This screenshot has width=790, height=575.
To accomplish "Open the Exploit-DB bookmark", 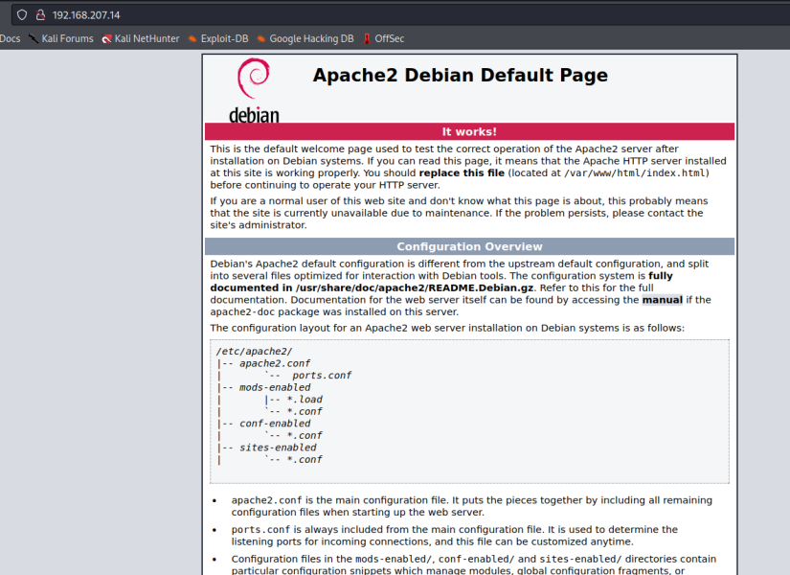I will pos(225,38).
